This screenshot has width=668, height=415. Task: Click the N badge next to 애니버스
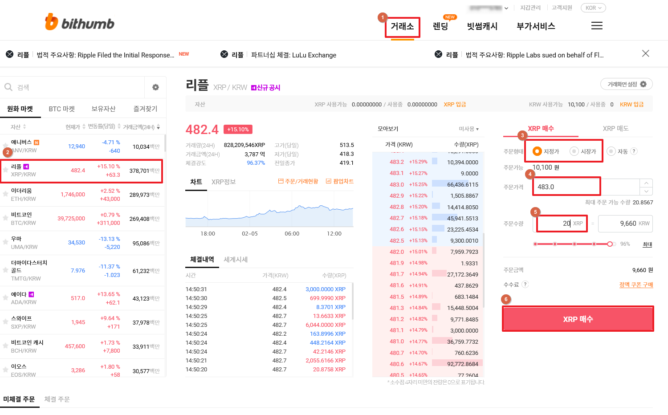[x=37, y=142]
